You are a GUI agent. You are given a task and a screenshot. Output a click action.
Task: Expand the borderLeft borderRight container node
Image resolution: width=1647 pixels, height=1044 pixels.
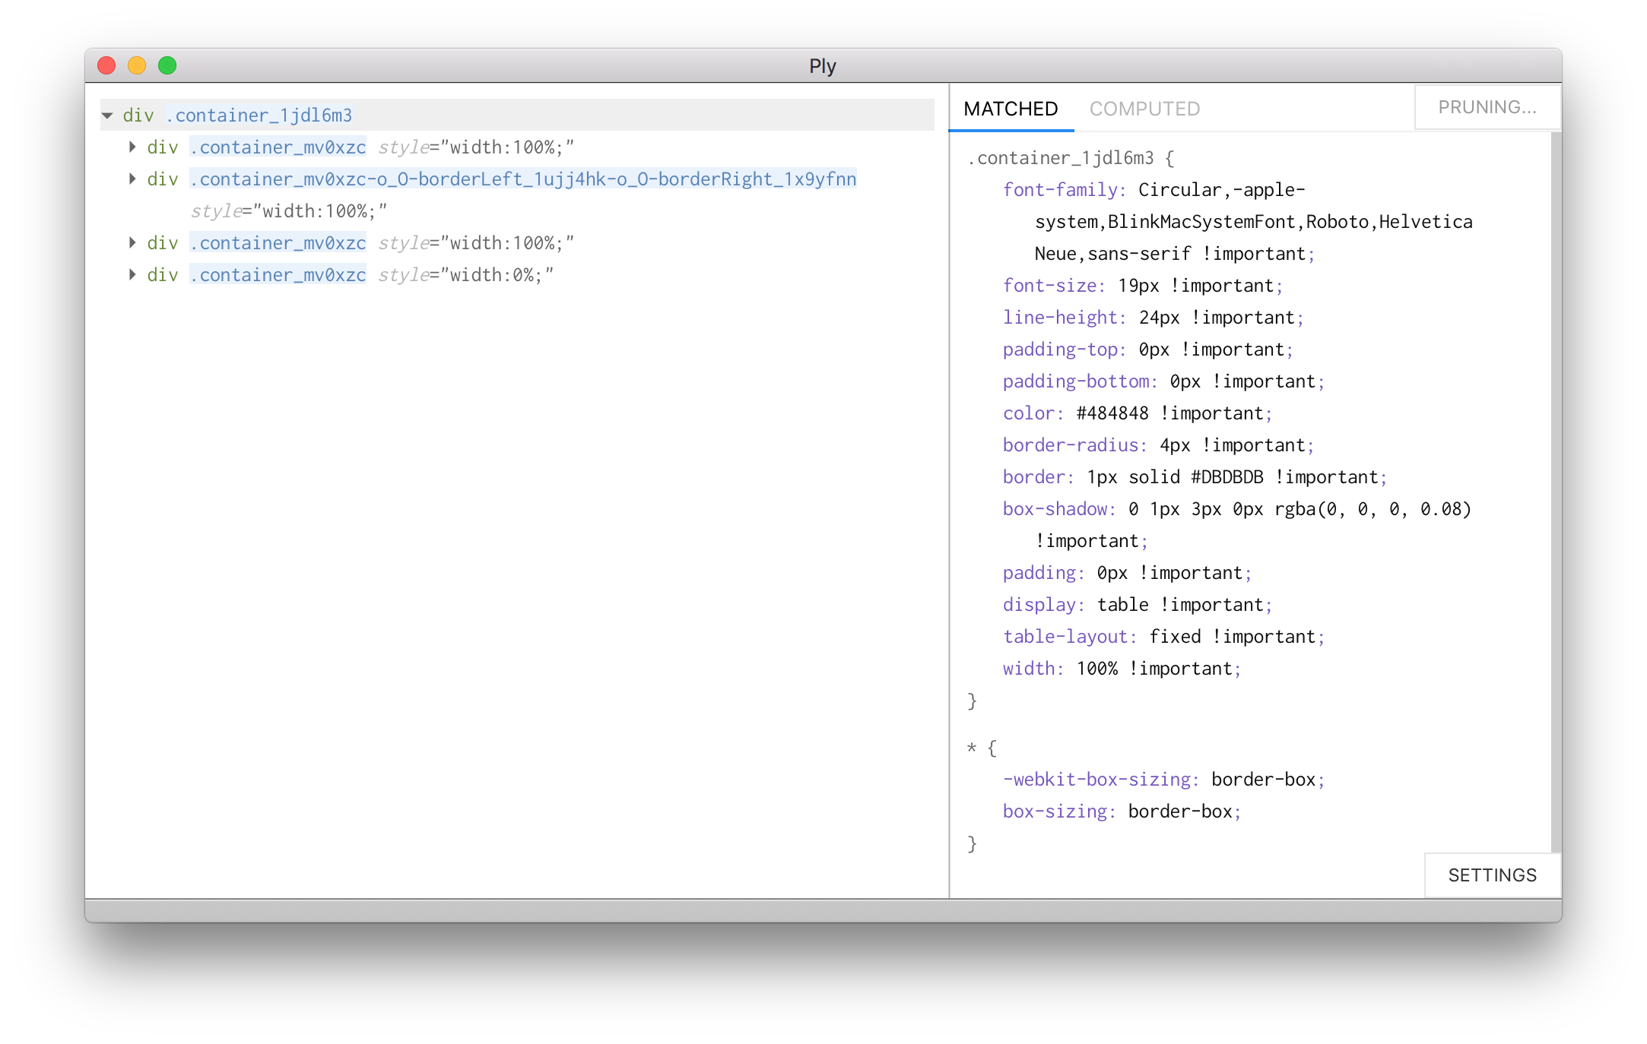click(132, 179)
